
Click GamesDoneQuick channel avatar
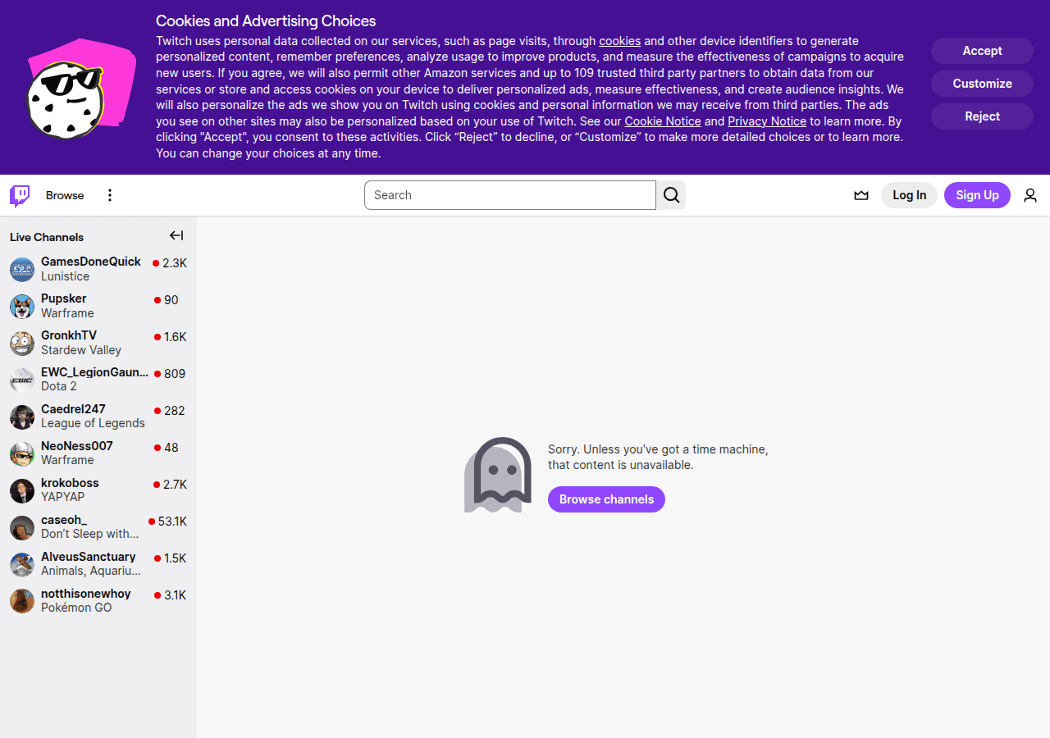[x=22, y=270]
